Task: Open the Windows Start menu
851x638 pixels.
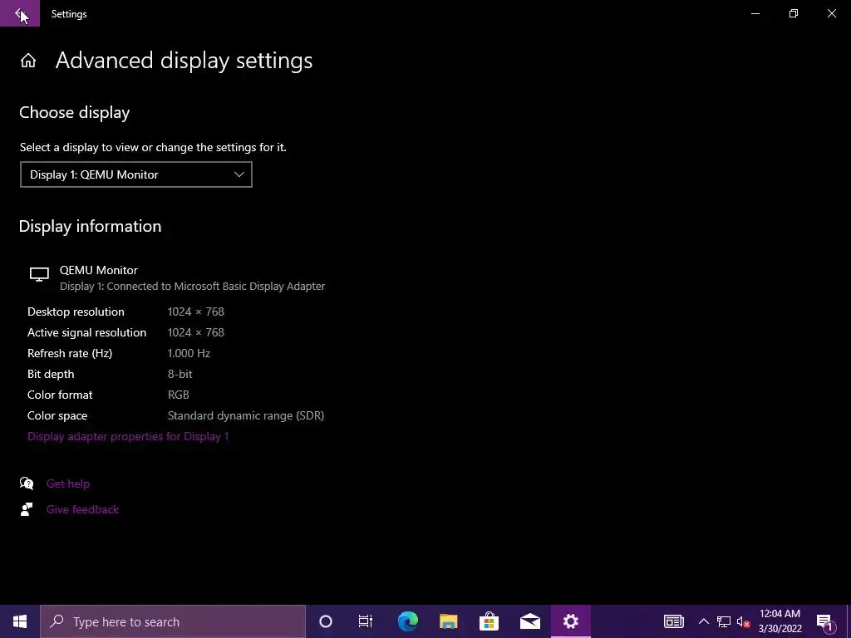Action: [x=20, y=621]
